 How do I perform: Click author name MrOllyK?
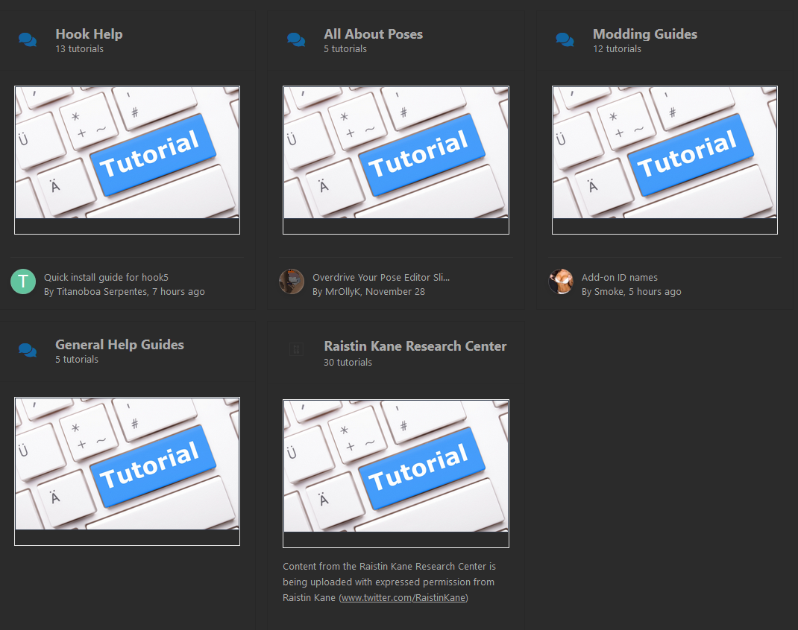(342, 292)
